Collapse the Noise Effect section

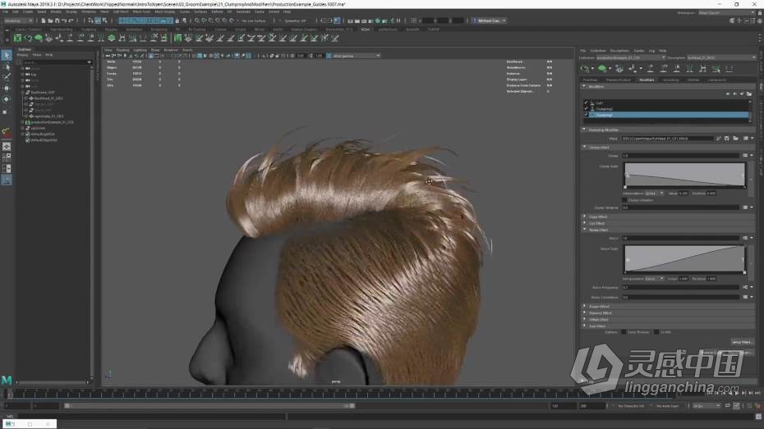598,230
